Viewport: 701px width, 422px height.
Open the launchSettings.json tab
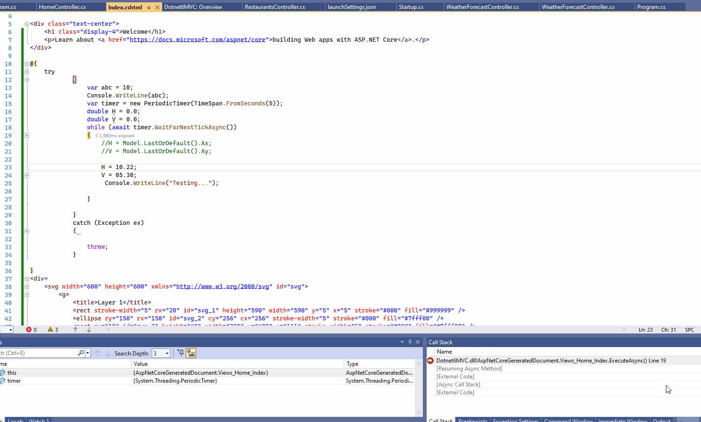tap(352, 7)
